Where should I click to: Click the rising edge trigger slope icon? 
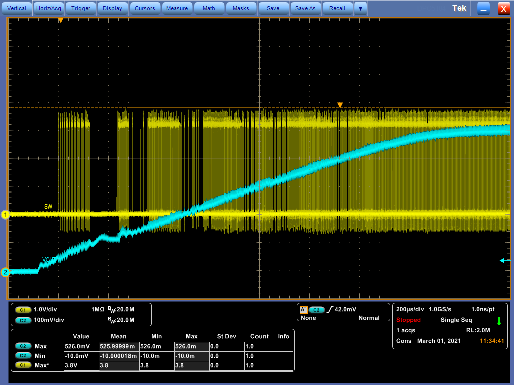pos(330,310)
